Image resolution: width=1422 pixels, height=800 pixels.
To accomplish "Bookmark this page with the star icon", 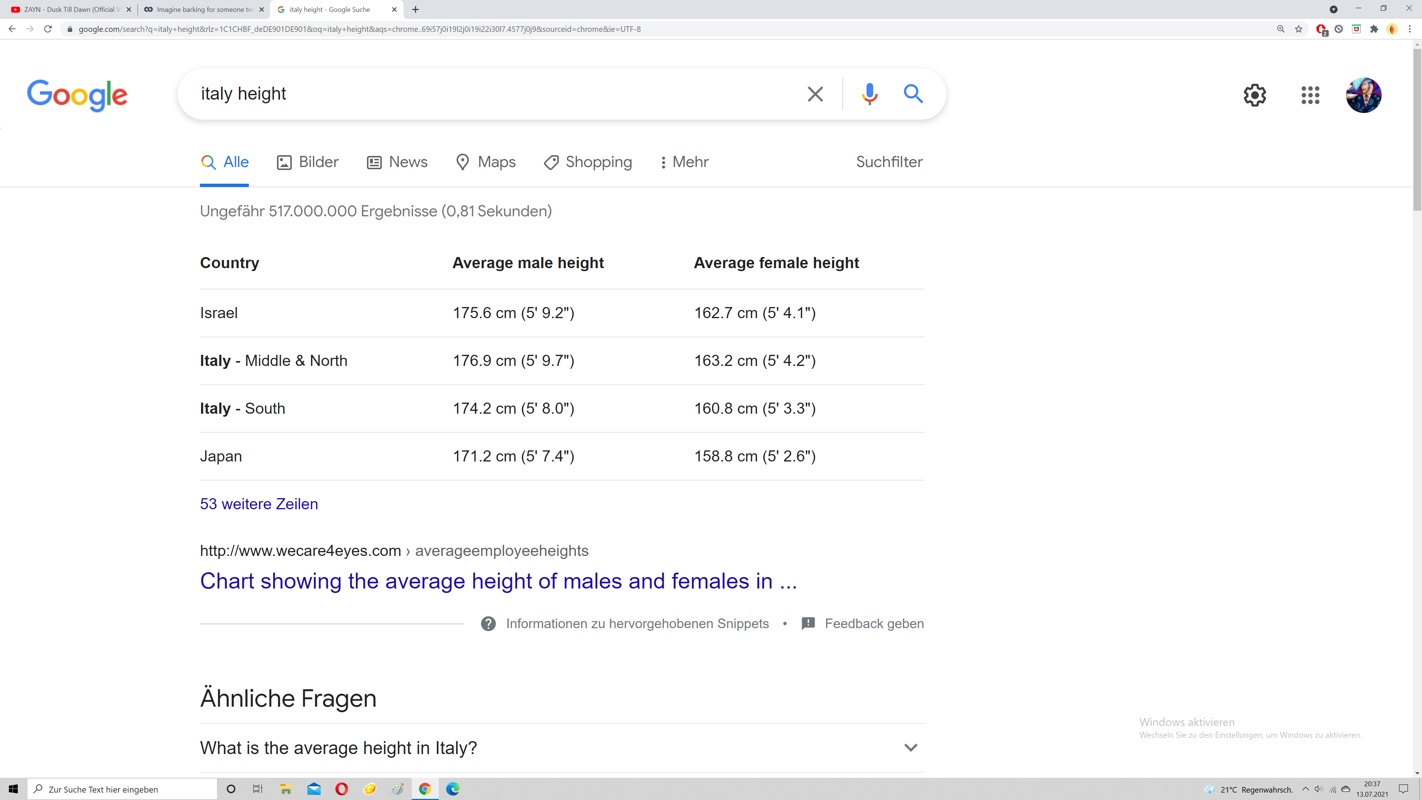I will click(1298, 29).
